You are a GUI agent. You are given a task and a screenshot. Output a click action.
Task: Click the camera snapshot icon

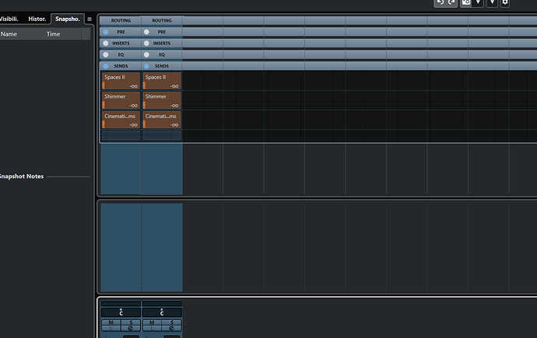[465, 2]
